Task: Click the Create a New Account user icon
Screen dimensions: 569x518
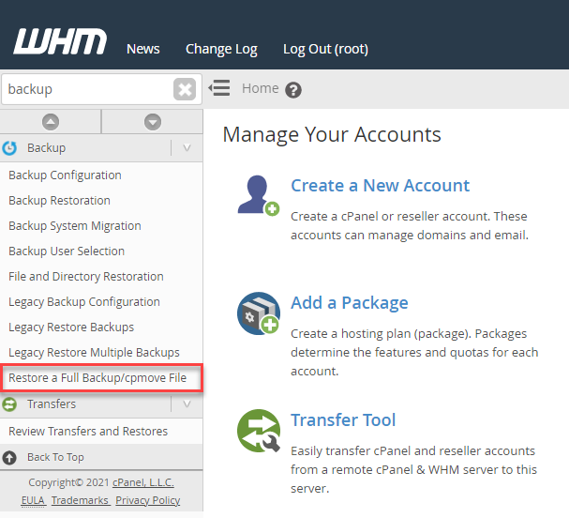Action: (259, 195)
